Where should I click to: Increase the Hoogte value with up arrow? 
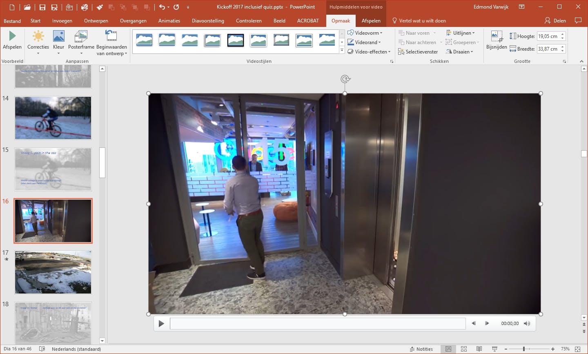pos(563,34)
